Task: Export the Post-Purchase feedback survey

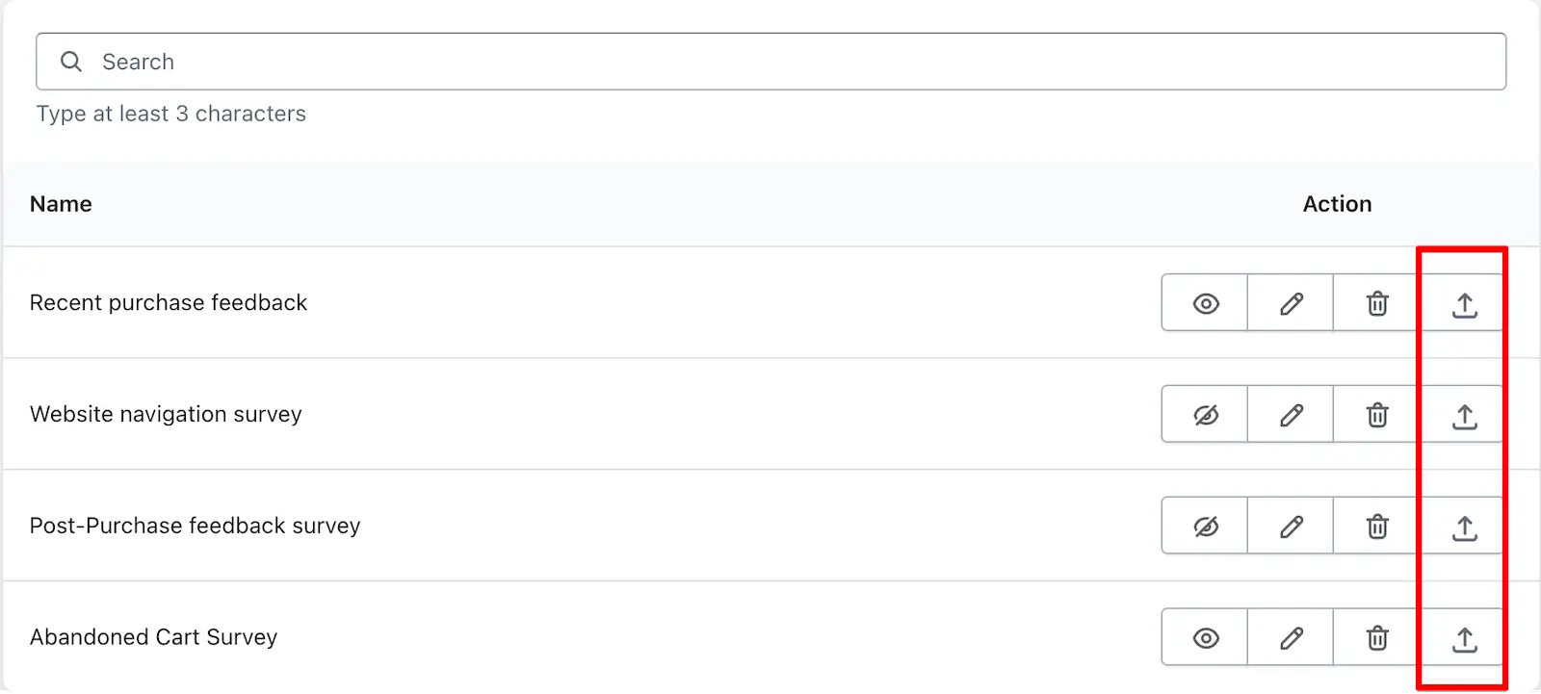Action: pos(1464,527)
